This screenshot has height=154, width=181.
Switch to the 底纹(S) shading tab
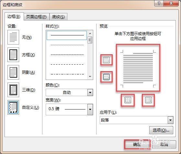point(58,17)
